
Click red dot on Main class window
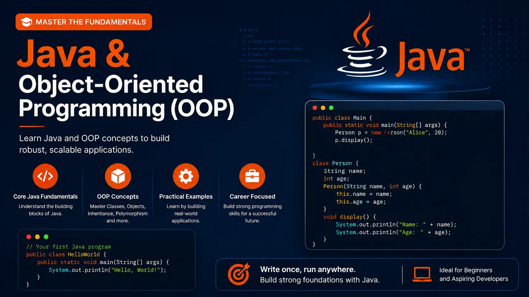click(x=315, y=108)
